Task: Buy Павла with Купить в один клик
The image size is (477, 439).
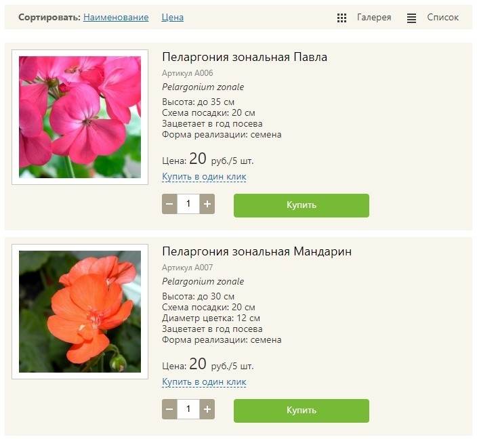Action: [x=204, y=176]
